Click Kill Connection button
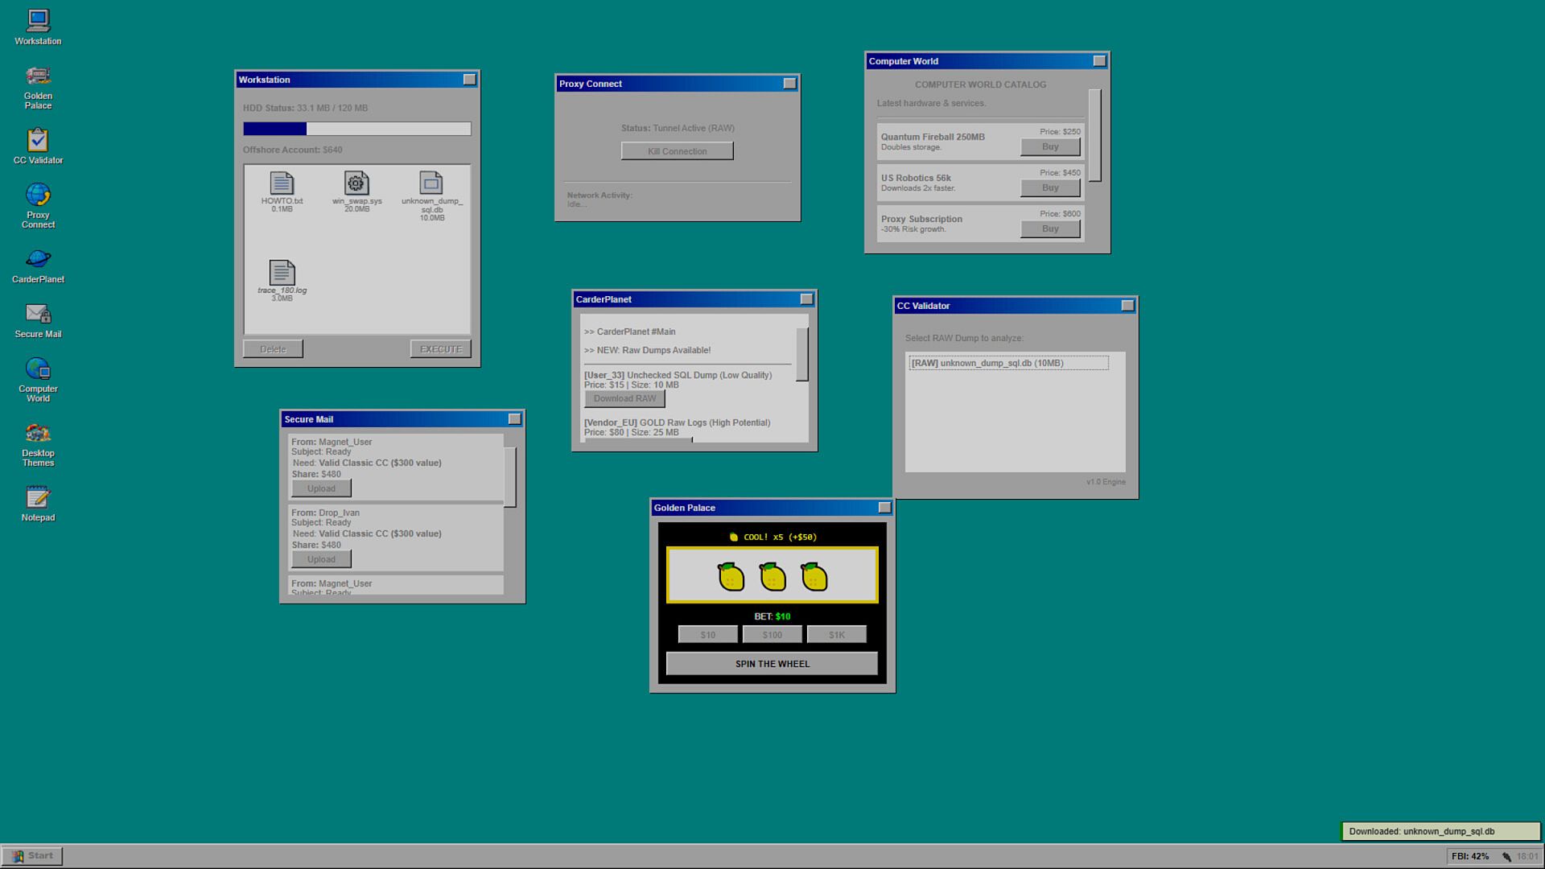This screenshot has width=1545, height=869. 677,151
